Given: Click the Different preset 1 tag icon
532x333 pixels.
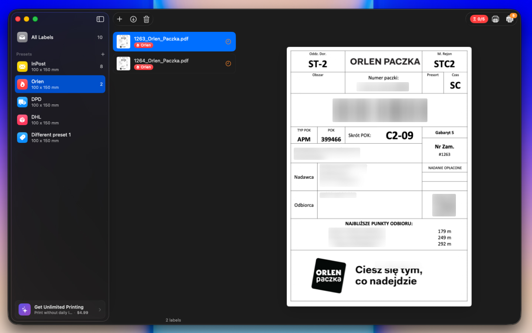Looking at the screenshot, I should [x=23, y=138].
